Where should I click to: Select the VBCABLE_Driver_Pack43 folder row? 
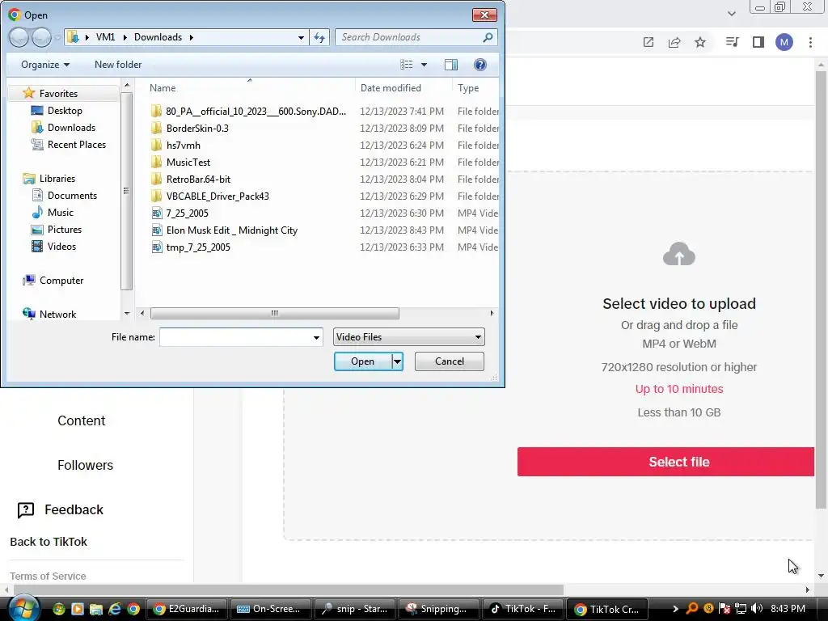pos(323,196)
